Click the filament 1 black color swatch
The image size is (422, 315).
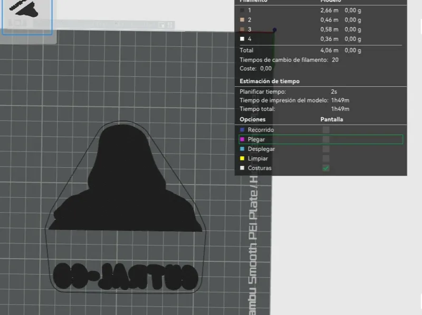pyautogui.click(x=242, y=10)
